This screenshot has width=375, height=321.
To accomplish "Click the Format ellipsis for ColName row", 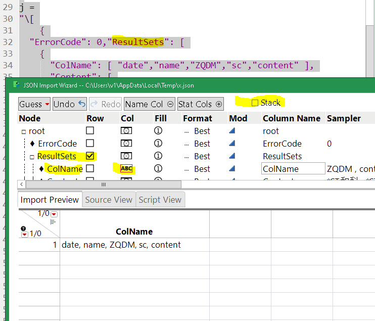I will click(x=187, y=169).
